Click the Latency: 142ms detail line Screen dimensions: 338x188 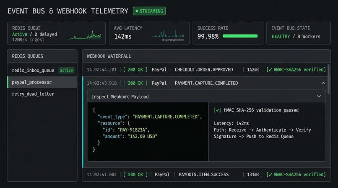click(231, 123)
